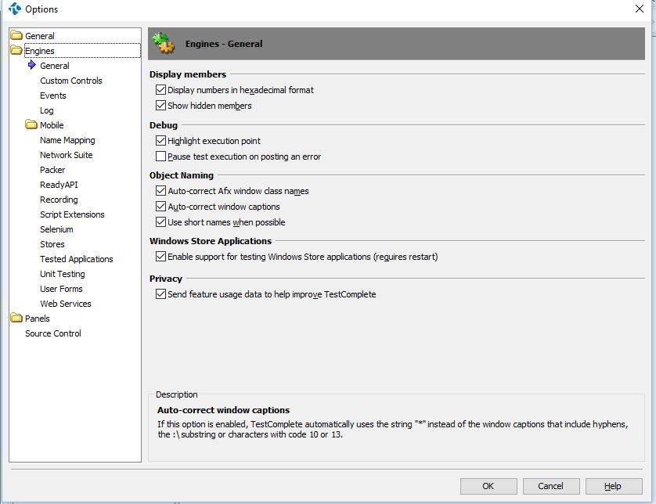Click the Cancel button
The image size is (656, 504).
click(x=550, y=486)
